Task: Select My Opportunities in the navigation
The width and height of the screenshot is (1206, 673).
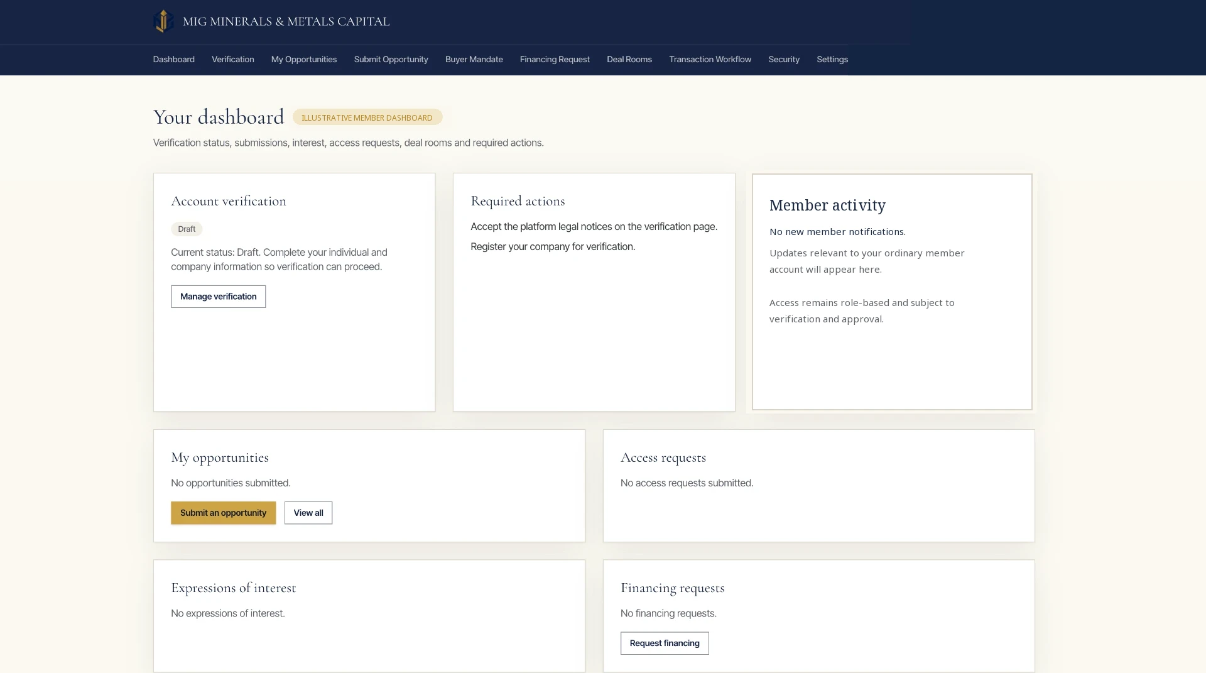Action: (304, 59)
